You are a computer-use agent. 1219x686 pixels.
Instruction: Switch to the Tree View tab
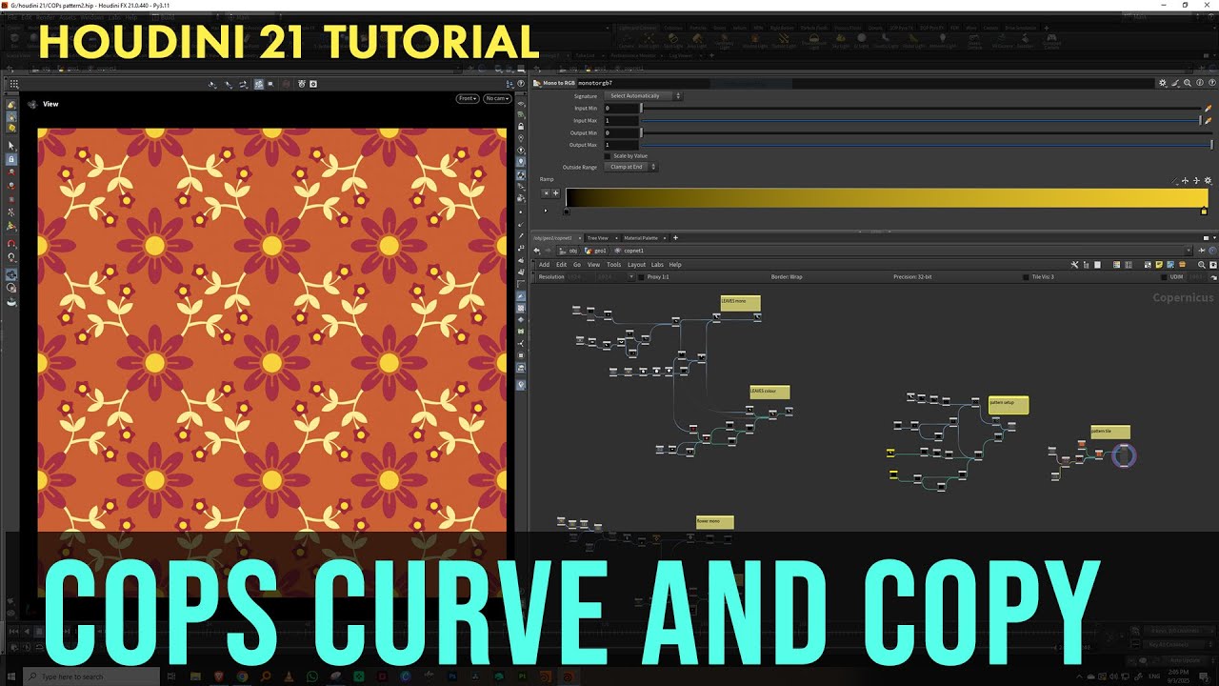[x=598, y=238]
